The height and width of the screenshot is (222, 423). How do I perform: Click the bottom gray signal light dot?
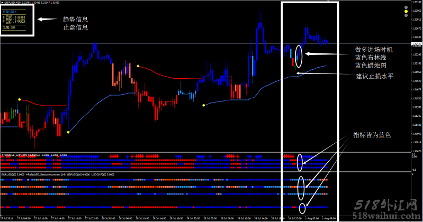(x=406, y=16)
